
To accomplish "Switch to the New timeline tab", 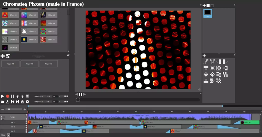I will (3, 135).
